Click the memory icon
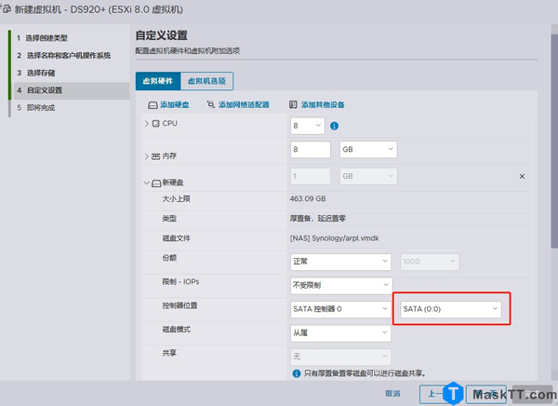Screen dimensions: 558x406 [155, 156]
